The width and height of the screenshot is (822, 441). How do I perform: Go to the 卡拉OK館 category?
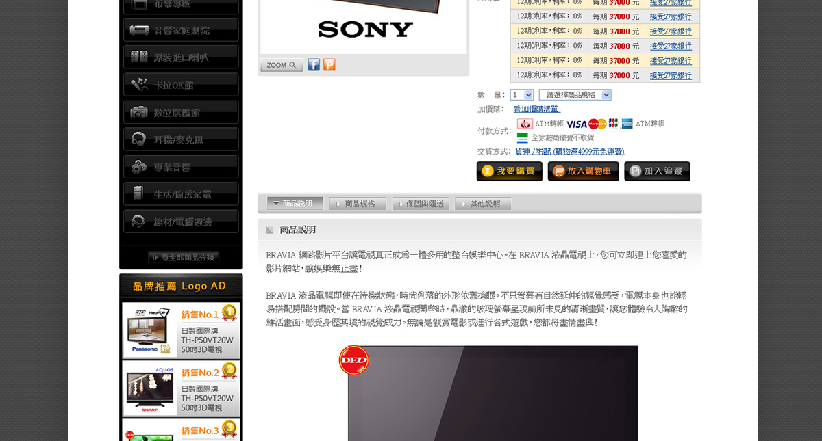click(x=181, y=85)
